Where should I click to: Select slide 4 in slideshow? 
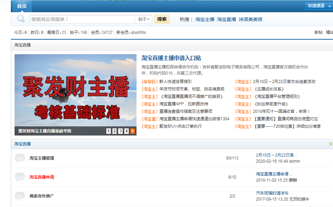pos(126,131)
